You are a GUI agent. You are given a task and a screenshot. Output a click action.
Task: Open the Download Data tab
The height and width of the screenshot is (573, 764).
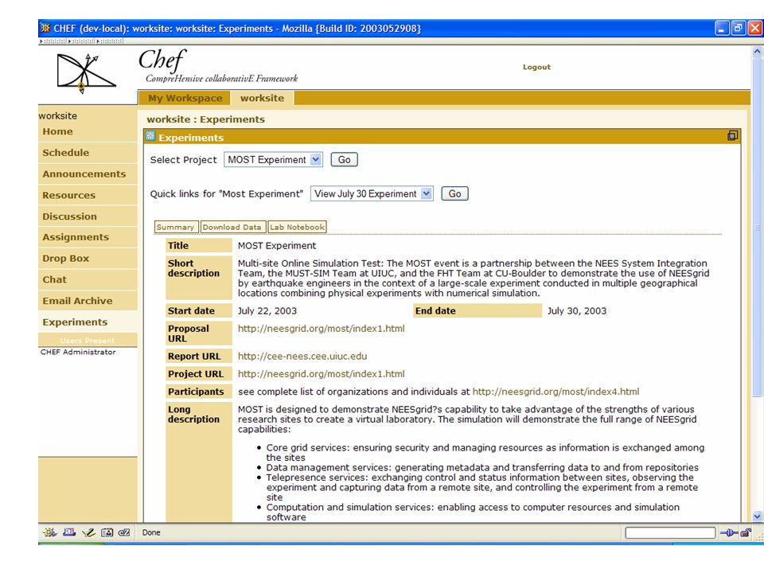[x=233, y=227]
